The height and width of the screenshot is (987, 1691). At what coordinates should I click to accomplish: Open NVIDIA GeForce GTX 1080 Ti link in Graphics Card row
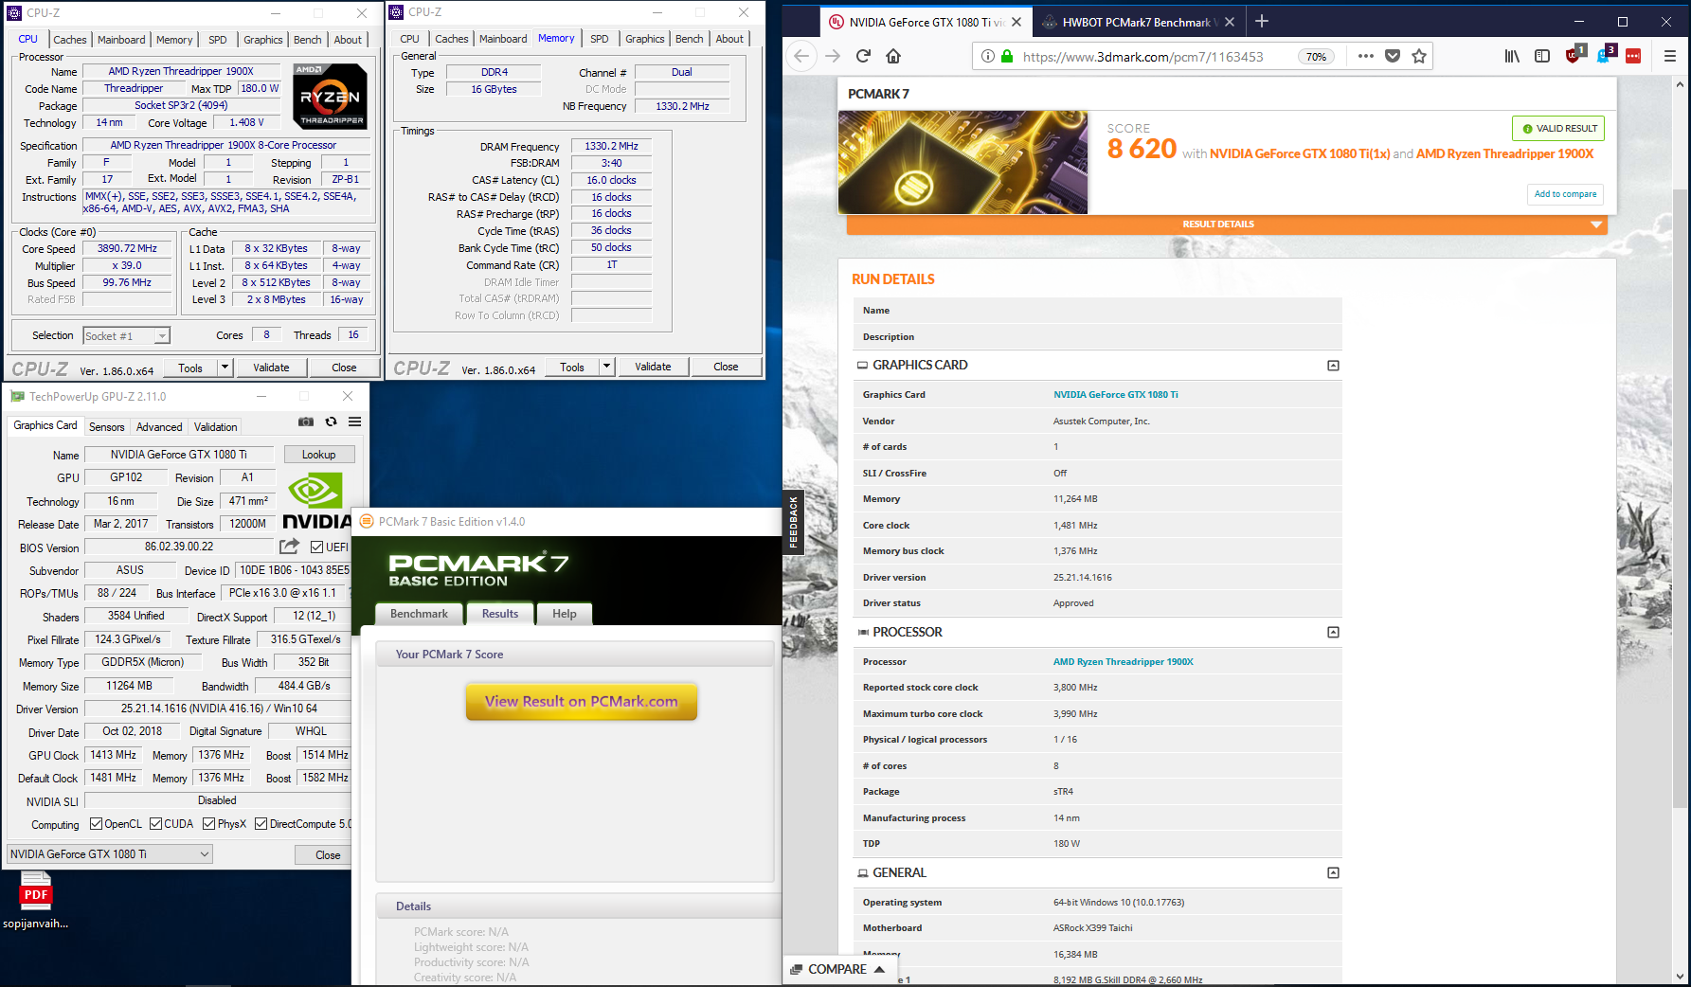(x=1116, y=395)
